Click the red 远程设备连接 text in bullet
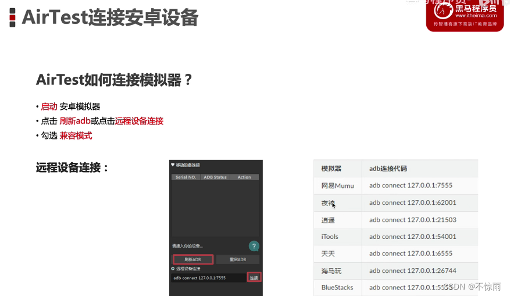The height and width of the screenshot is (296, 510). pos(139,121)
